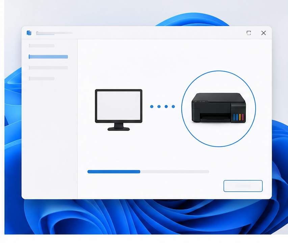Maximize the printer setup window
The width and height of the screenshot is (288, 243).
click(x=249, y=33)
